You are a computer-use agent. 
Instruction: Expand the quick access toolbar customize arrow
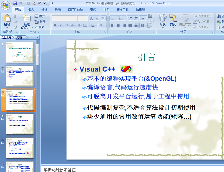coord(52,3)
